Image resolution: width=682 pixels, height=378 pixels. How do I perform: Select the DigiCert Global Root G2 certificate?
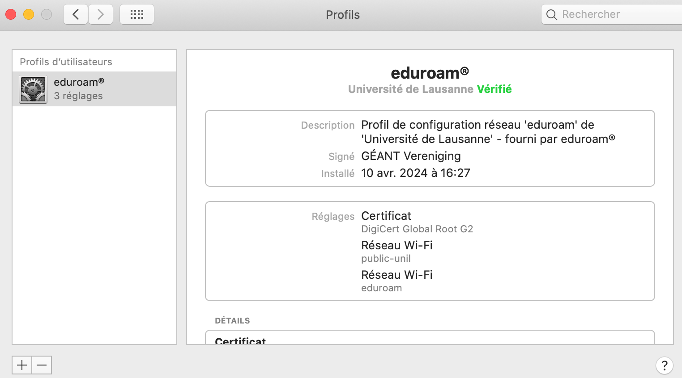(417, 229)
